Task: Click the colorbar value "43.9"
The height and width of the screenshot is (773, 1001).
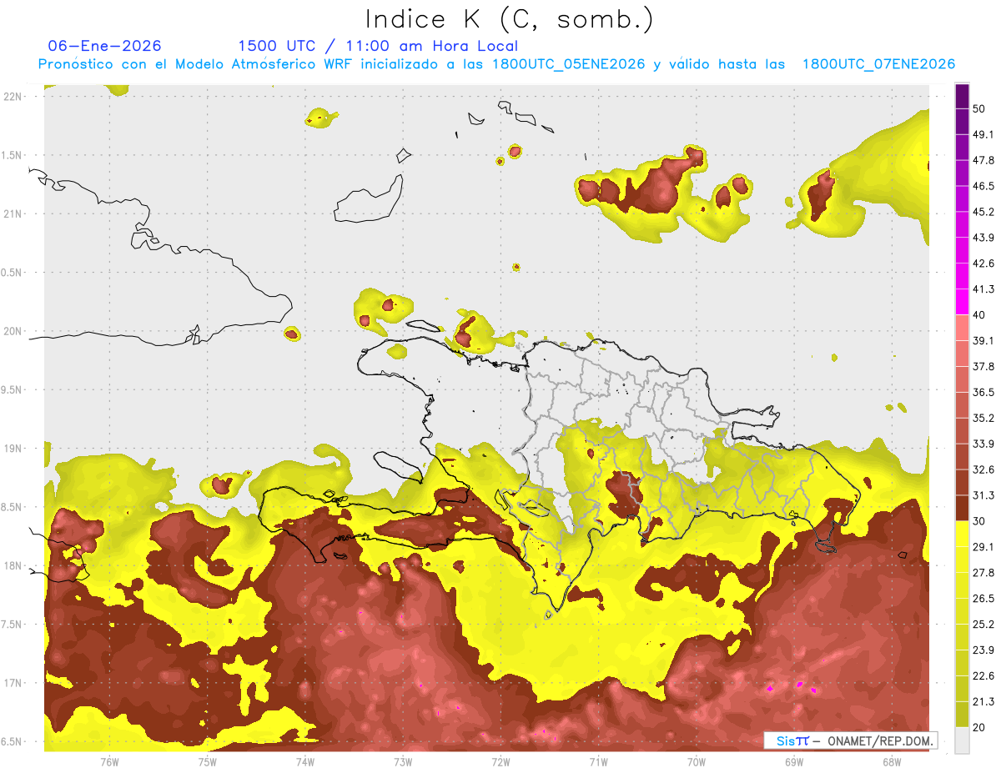Action: 983,238
